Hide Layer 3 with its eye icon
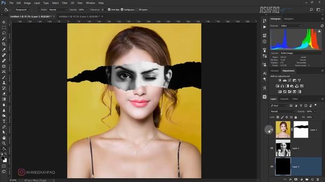 click(x=272, y=167)
